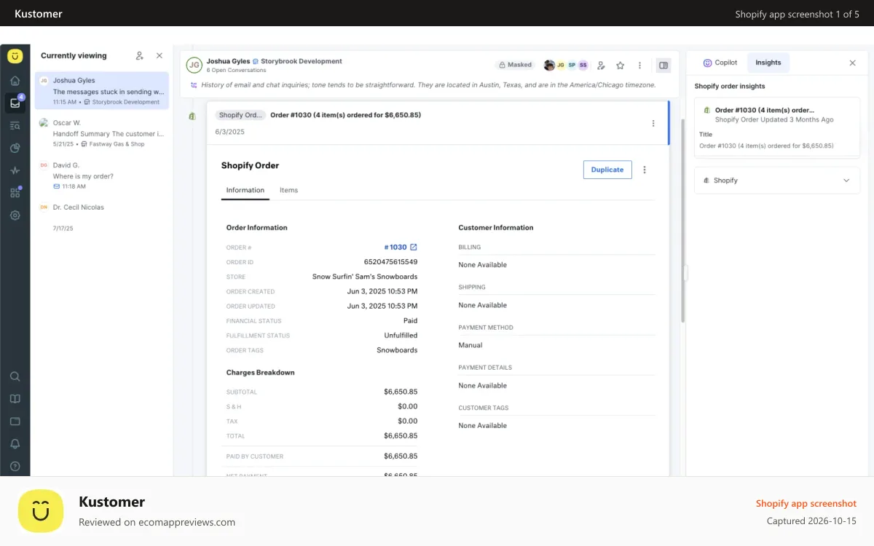
Task: Open the Notifications bell icon
Action: (x=15, y=444)
